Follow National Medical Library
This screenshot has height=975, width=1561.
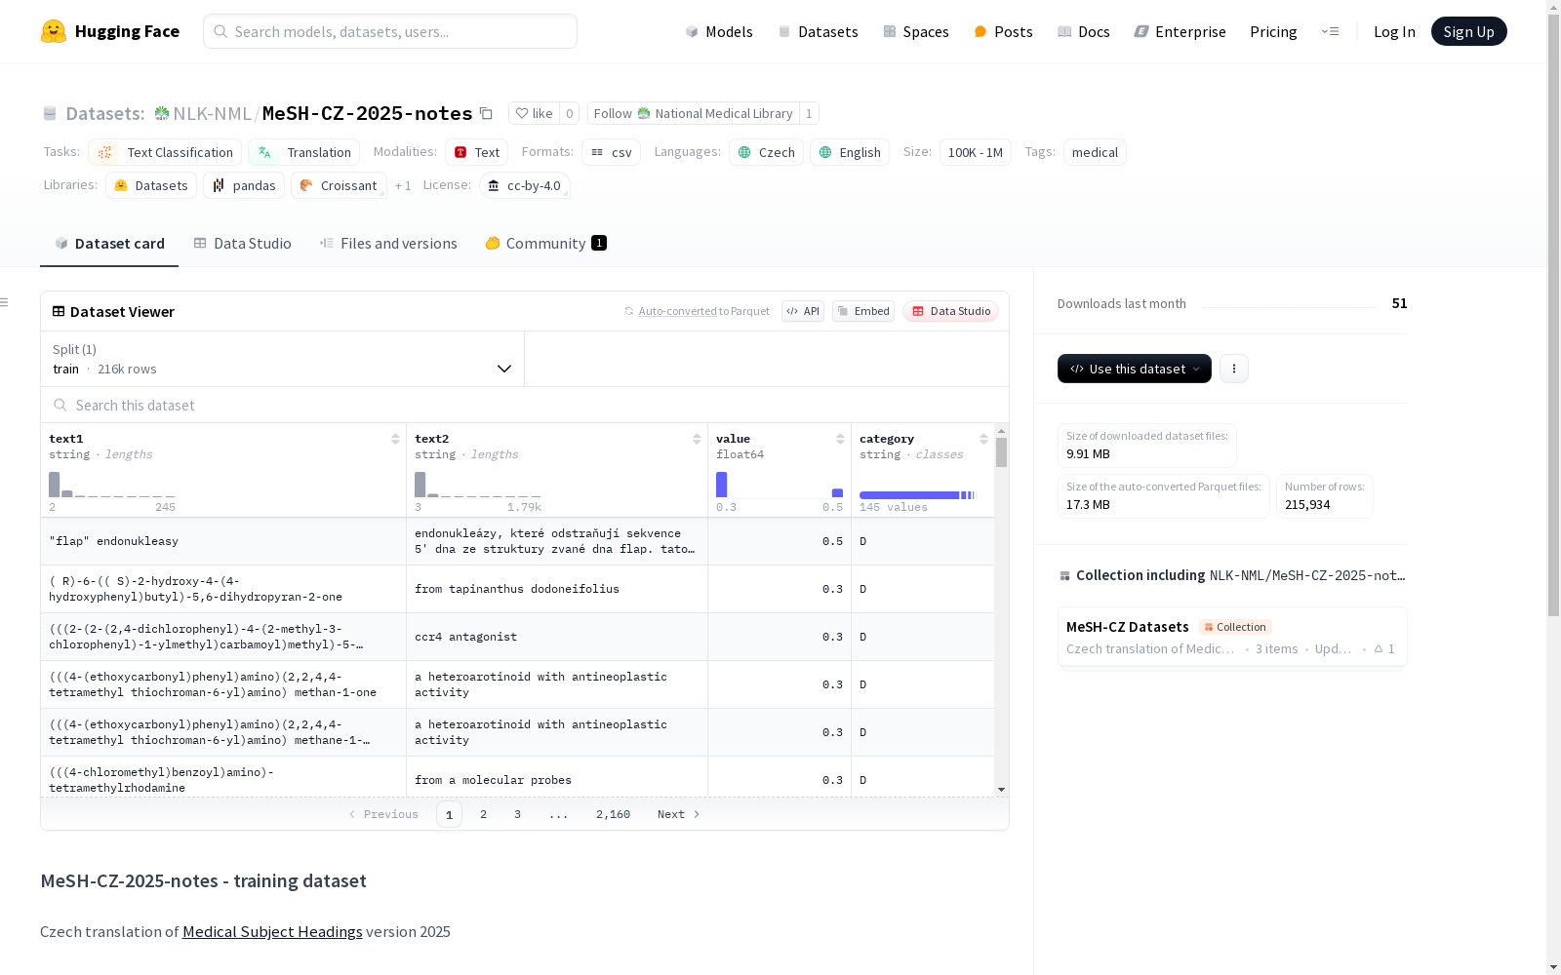[x=694, y=113]
